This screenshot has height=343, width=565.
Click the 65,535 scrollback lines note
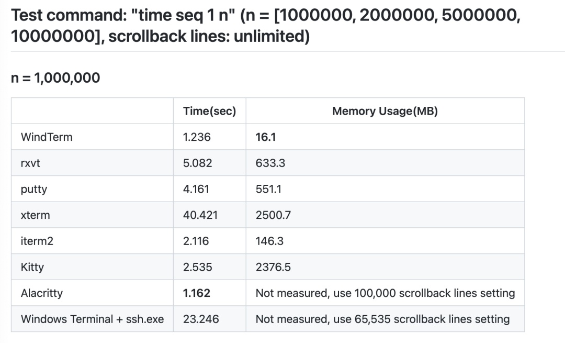(x=382, y=319)
